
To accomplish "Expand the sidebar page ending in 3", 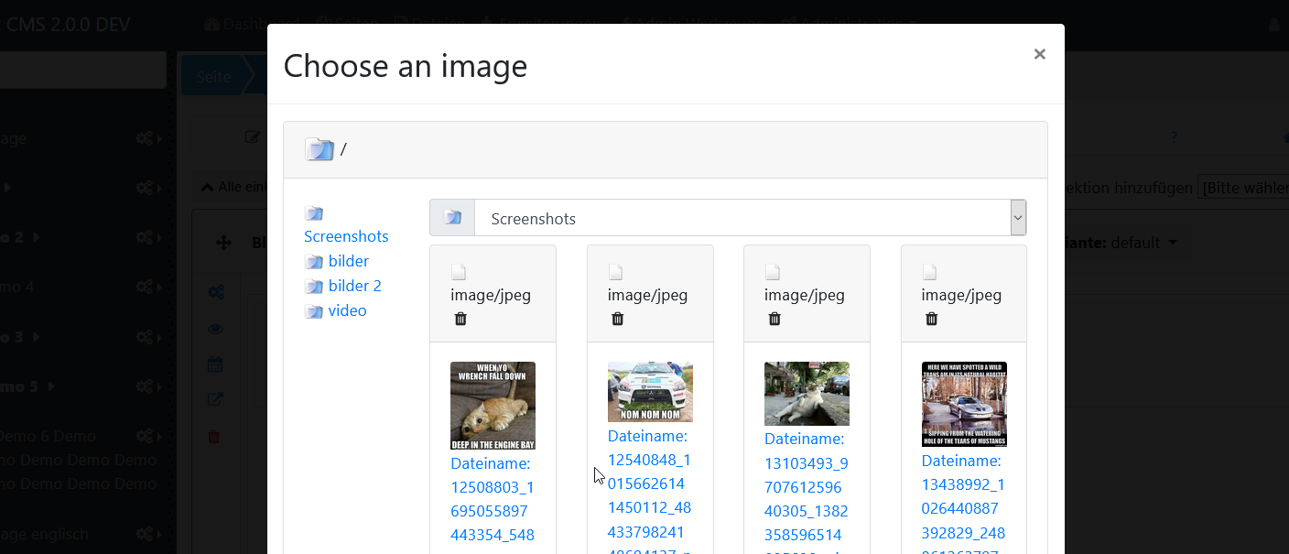I will [x=37, y=336].
